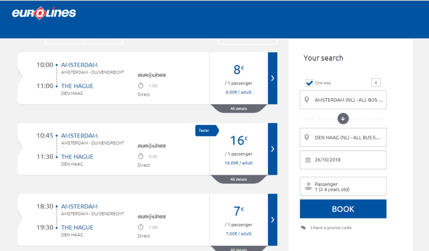Click THE HAGUE arriving at 19:30

pos(77,227)
